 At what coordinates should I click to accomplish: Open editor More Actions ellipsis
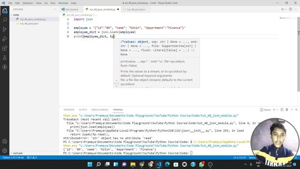pyautogui.click(x=296, y=9)
